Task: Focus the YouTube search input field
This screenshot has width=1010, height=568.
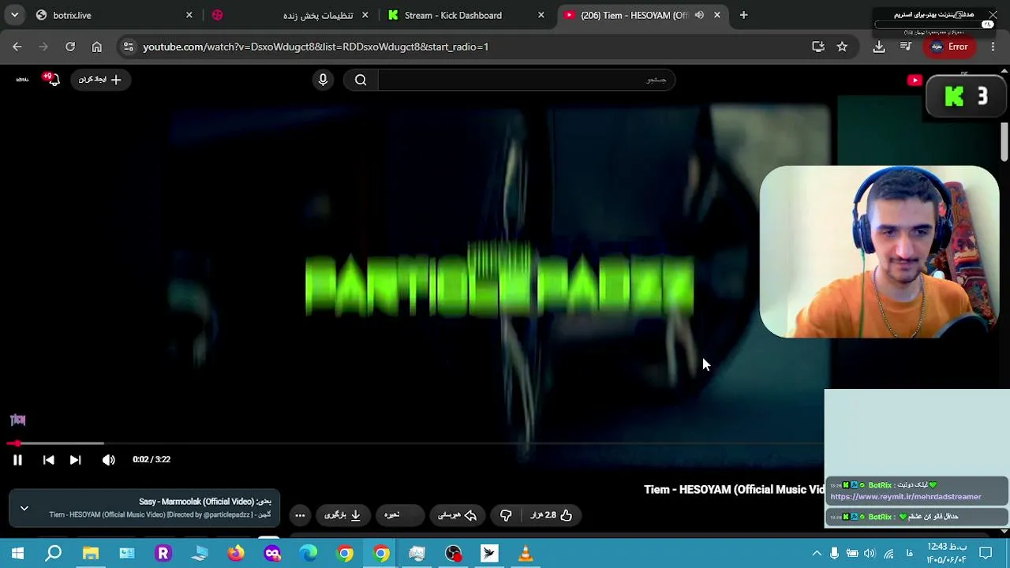Action: tap(526, 80)
